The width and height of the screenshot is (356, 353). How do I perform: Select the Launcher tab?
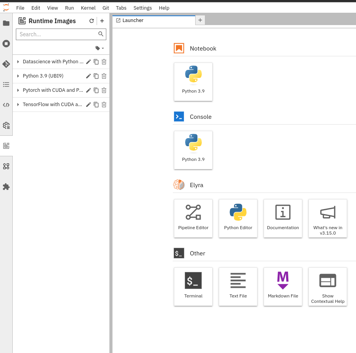pyautogui.click(x=154, y=20)
